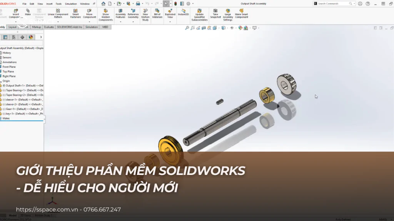The image size is (394, 221).
Task: Open the File menu
Action: click(x=24, y=4)
